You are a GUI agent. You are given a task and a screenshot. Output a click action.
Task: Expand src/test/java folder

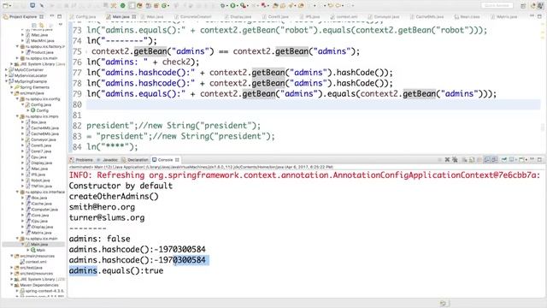[x=11, y=268]
